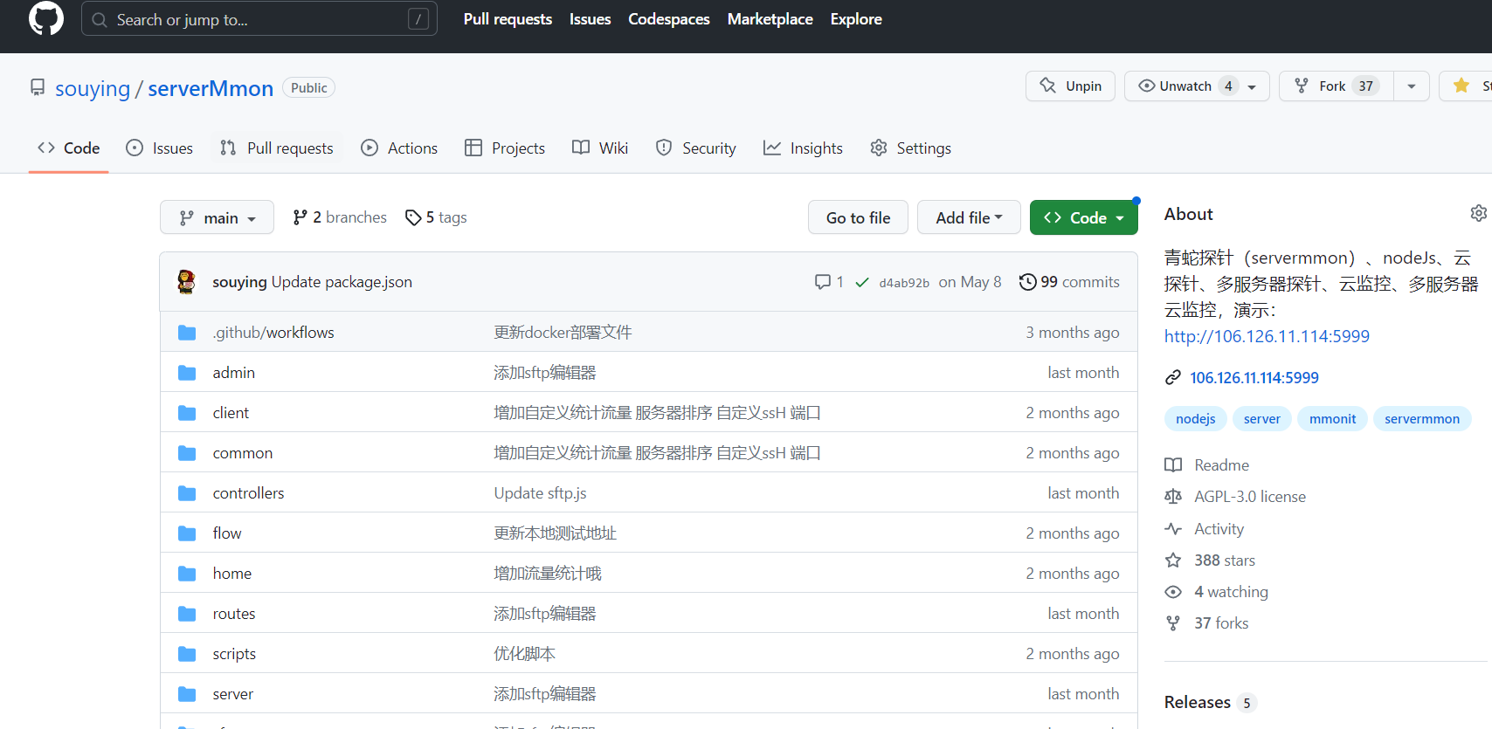
Task: Unpin the repository
Action: 1070,86
